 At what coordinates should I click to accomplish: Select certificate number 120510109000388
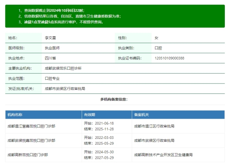pyautogui.click(x=169, y=58)
